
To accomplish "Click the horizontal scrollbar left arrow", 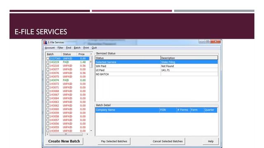I will (47, 134).
